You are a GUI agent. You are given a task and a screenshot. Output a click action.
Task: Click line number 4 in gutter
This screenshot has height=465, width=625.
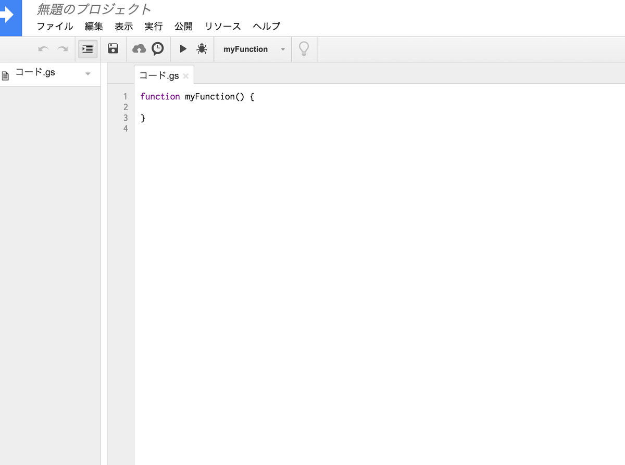point(125,128)
